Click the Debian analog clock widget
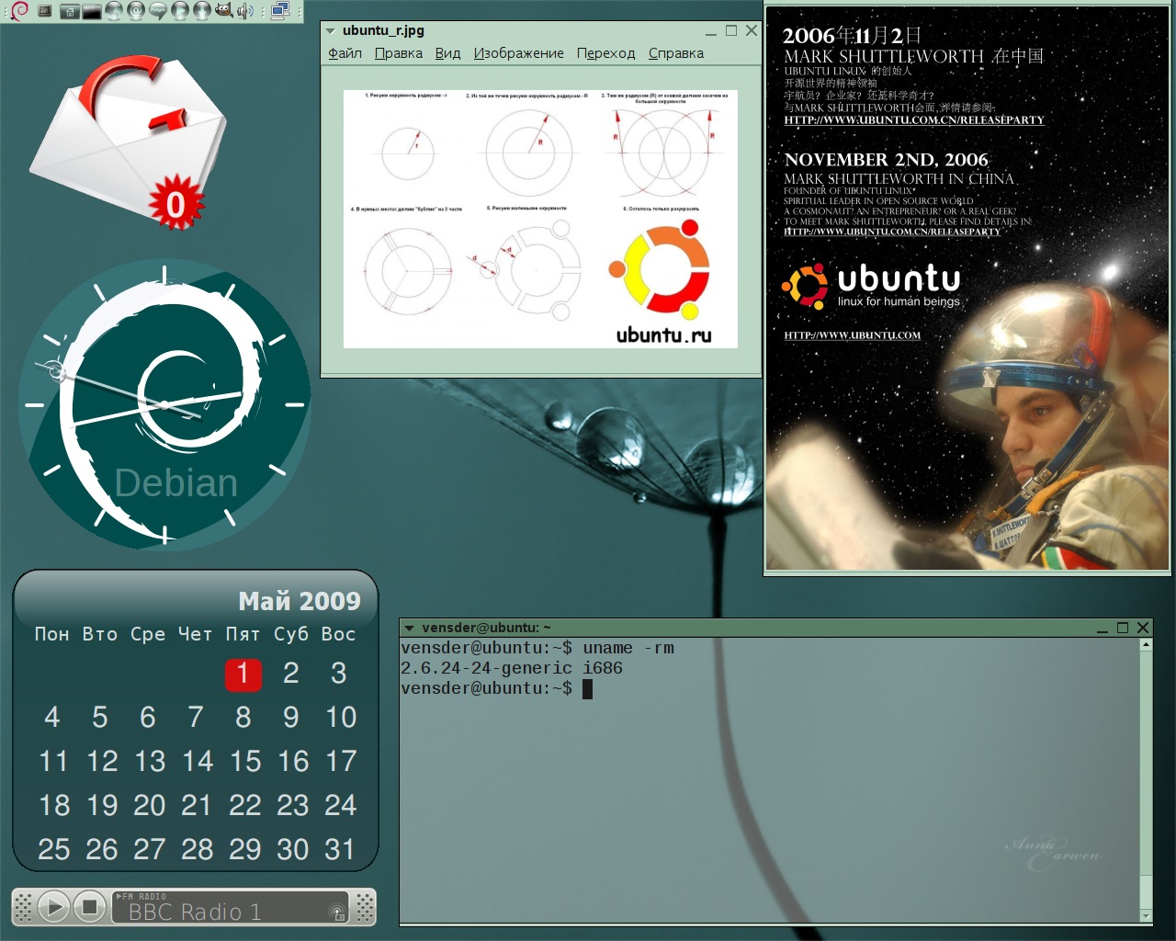1176x941 pixels. point(165,404)
